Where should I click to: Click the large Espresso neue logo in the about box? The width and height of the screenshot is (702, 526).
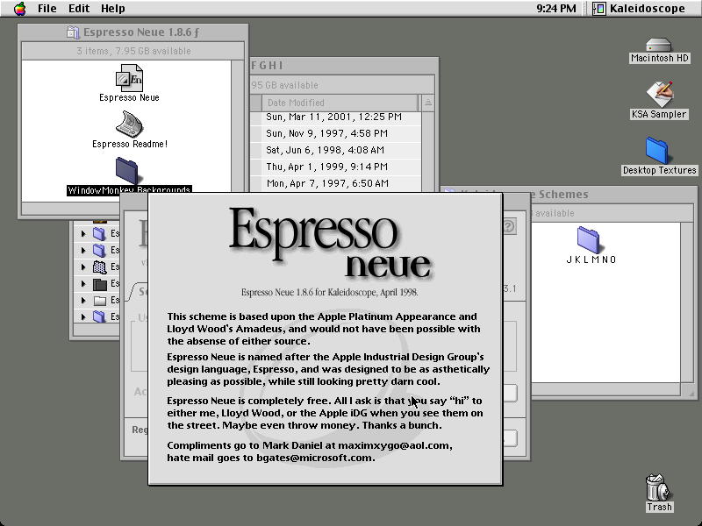(x=331, y=243)
